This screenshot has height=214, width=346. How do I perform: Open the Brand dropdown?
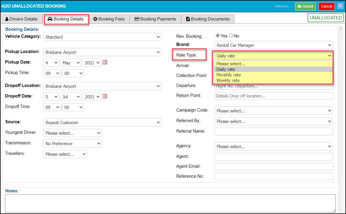pyautogui.click(x=273, y=45)
